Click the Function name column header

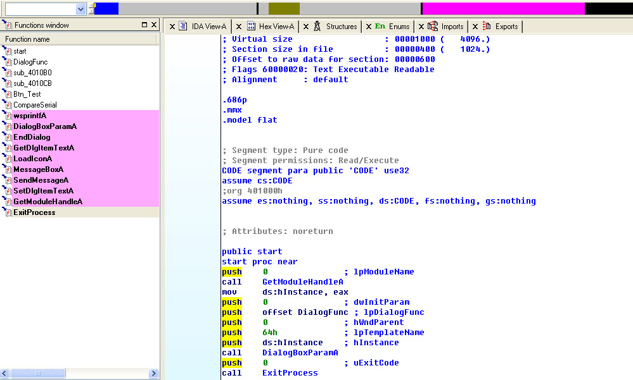click(x=79, y=39)
